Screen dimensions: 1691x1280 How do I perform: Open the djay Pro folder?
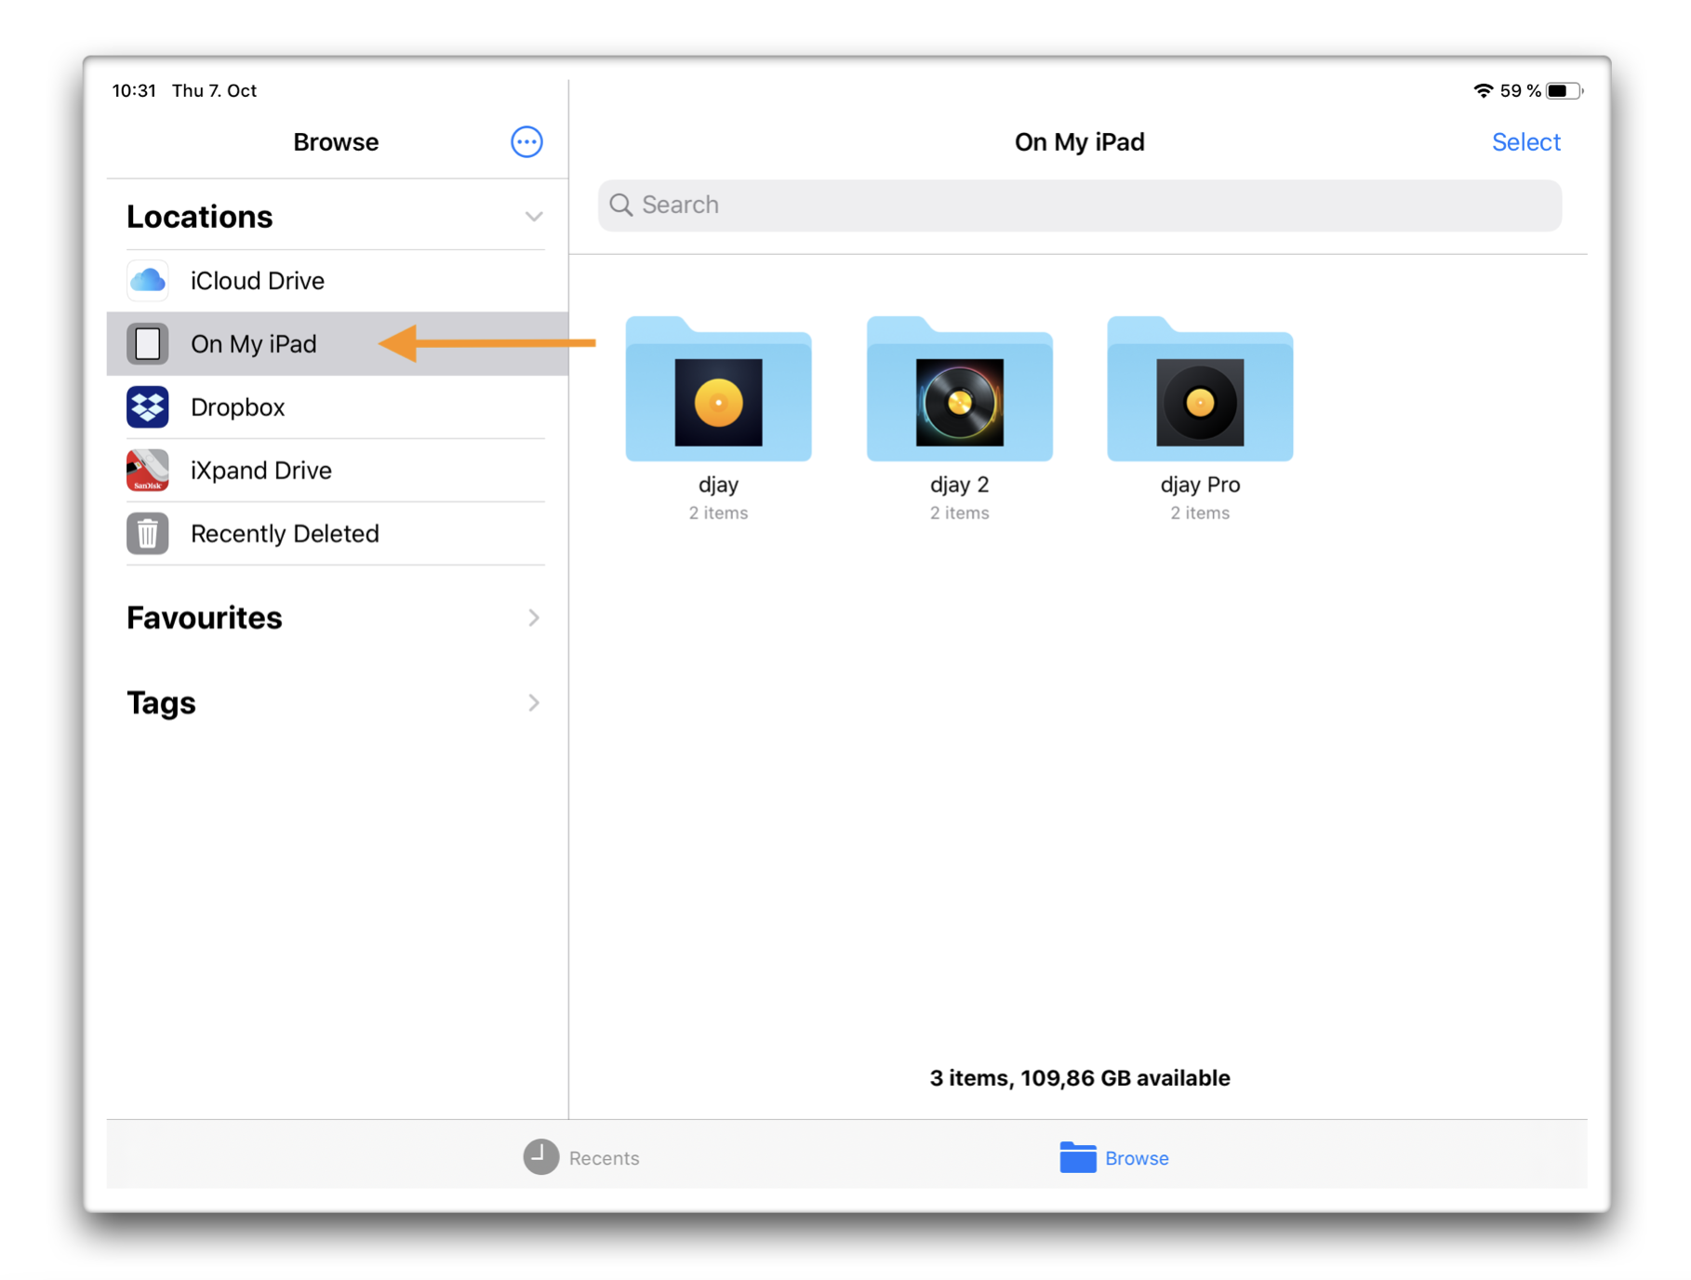pos(1199,391)
